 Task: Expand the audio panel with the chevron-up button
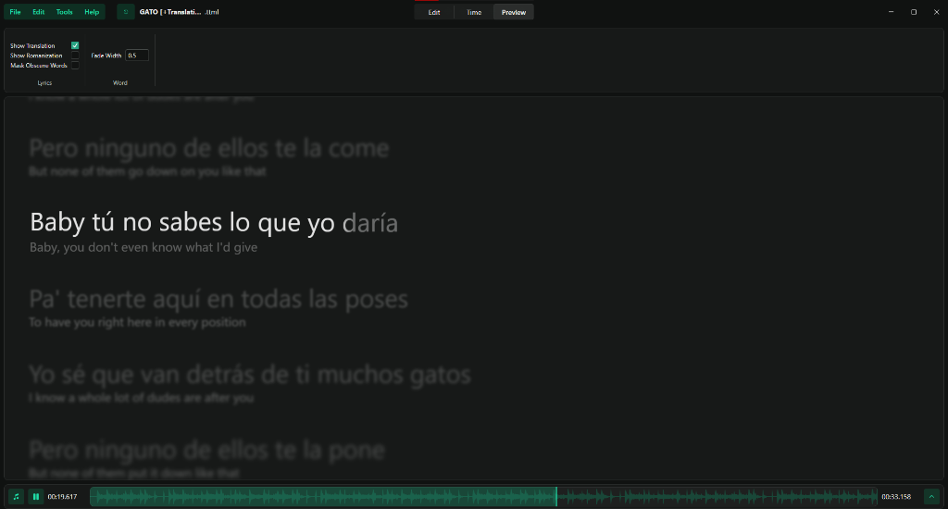[931, 497]
